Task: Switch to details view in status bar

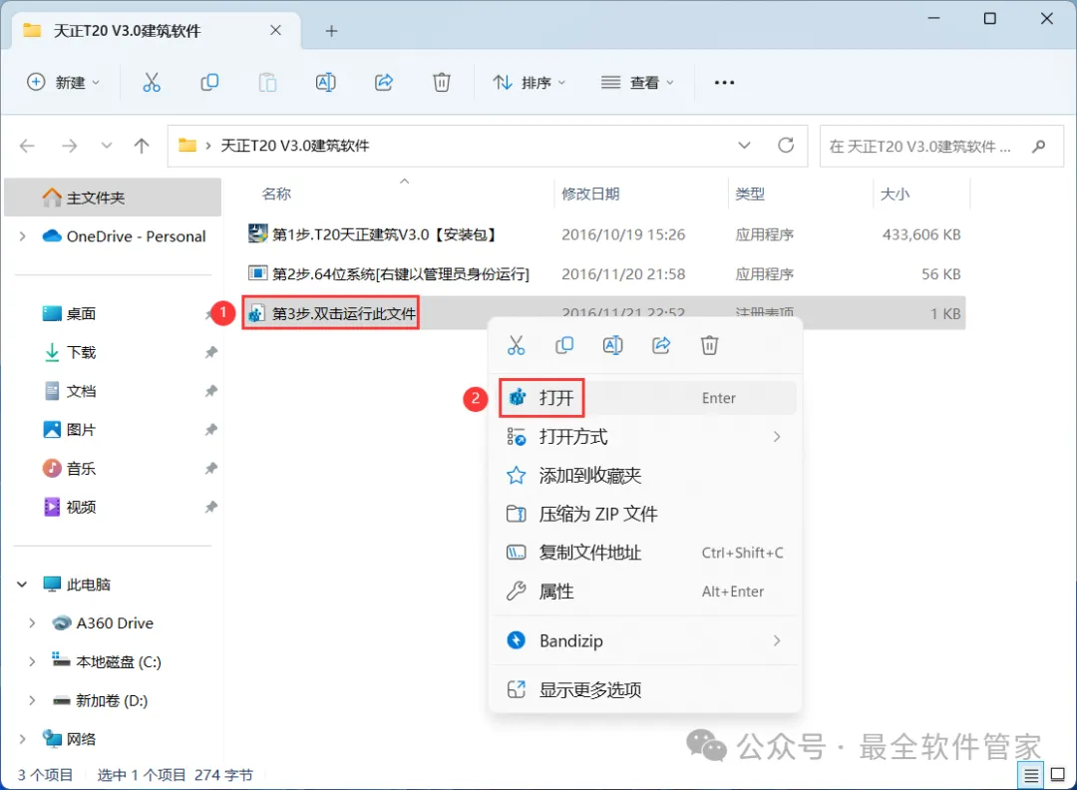Action: pyautogui.click(x=1031, y=776)
